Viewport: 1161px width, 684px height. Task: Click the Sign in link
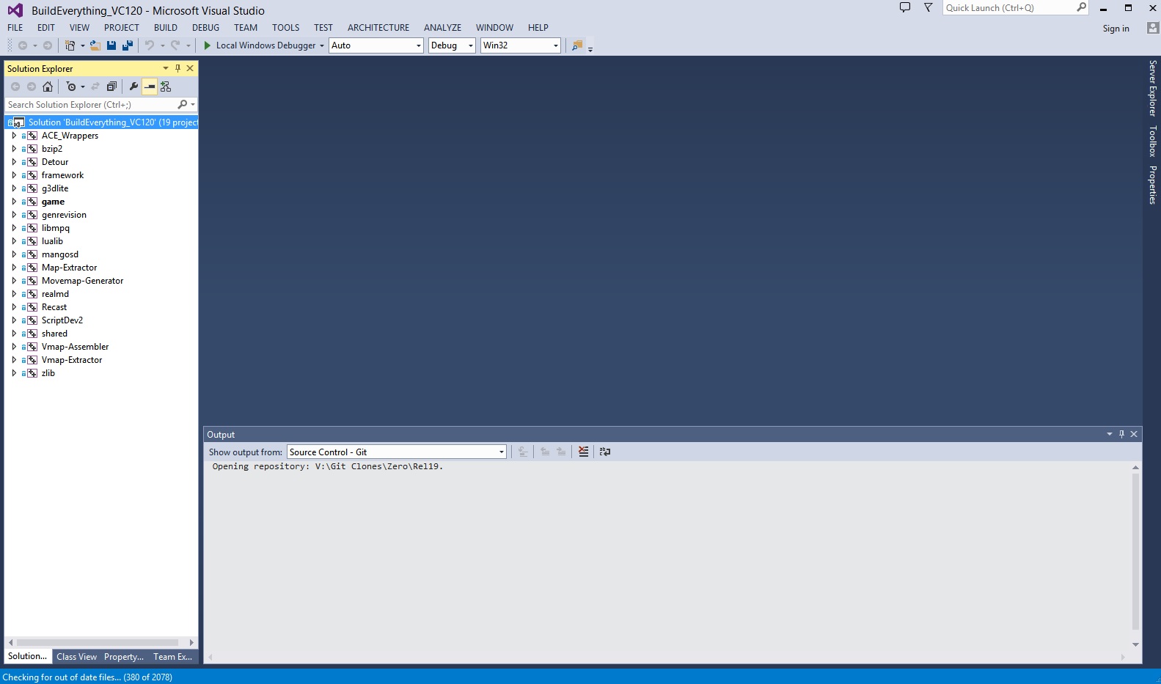1116,29
